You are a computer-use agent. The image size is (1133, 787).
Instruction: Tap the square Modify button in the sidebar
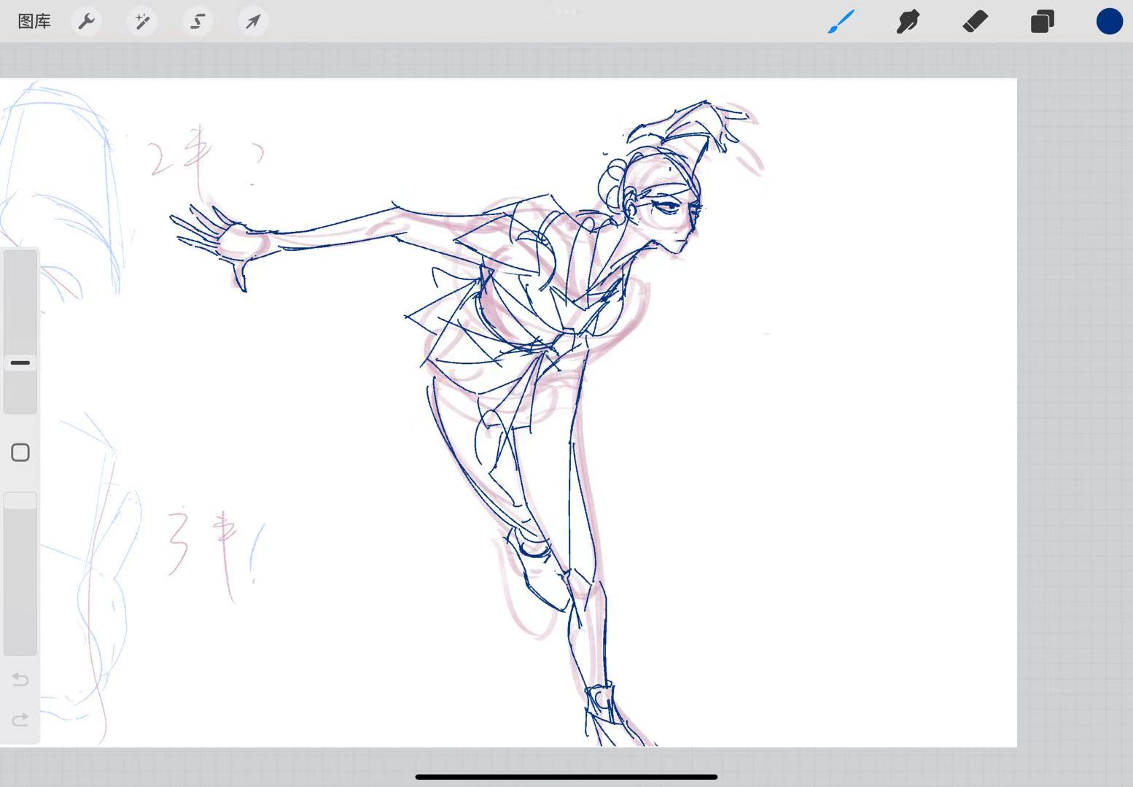[x=20, y=453]
